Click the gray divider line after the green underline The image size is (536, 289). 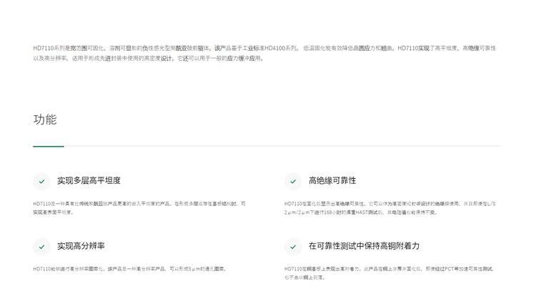[283, 146]
